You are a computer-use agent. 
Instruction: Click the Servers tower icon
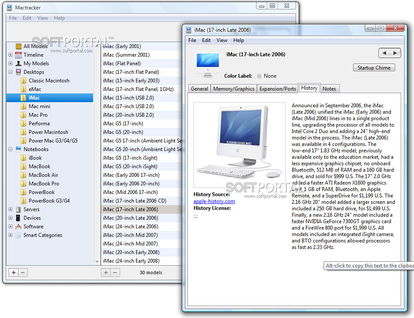pos(18,209)
